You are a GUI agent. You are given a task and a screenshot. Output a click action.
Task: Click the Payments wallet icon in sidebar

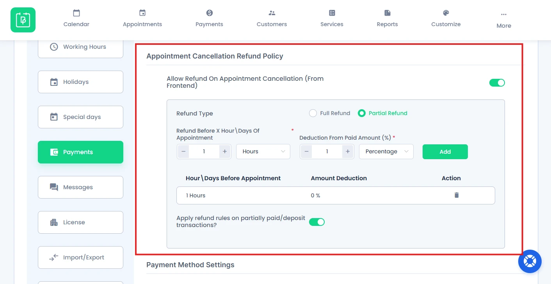(x=54, y=152)
